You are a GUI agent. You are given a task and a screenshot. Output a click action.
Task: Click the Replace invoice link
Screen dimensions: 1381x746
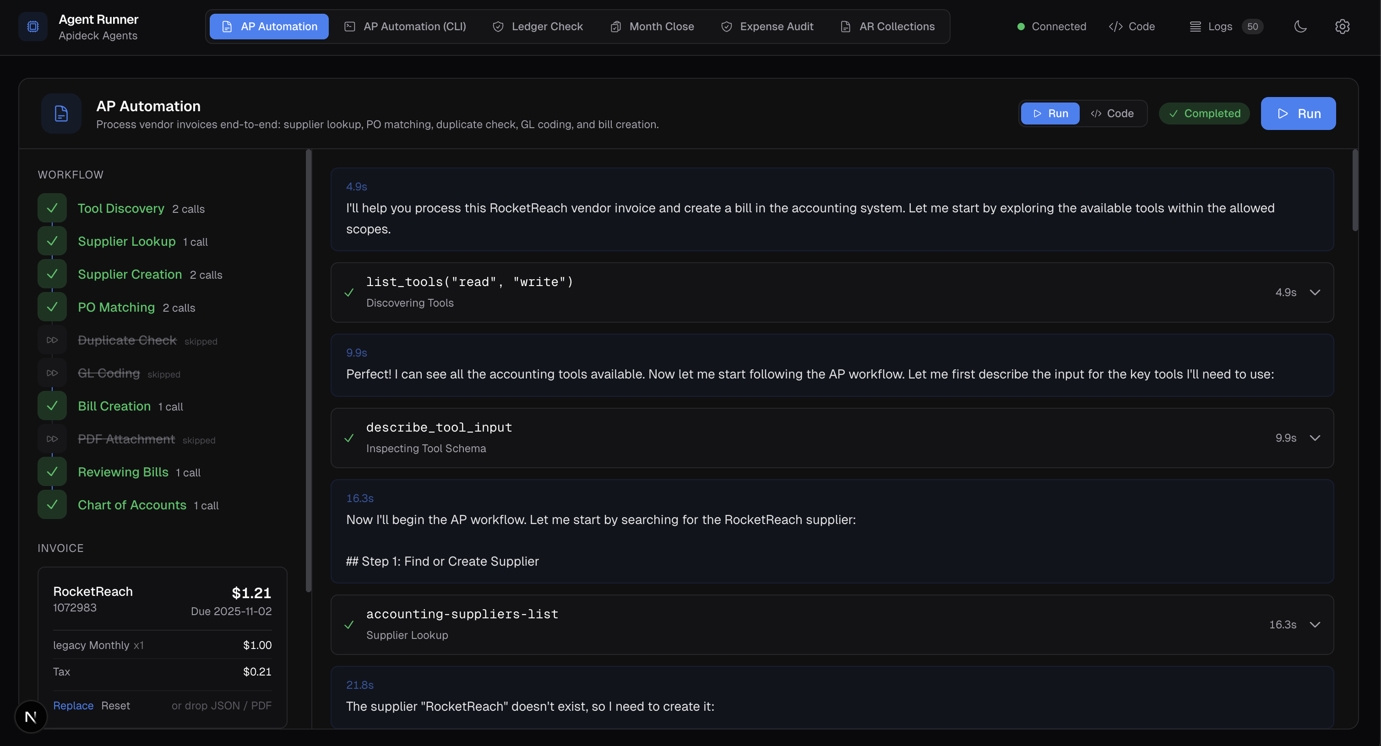(x=73, y=706)
